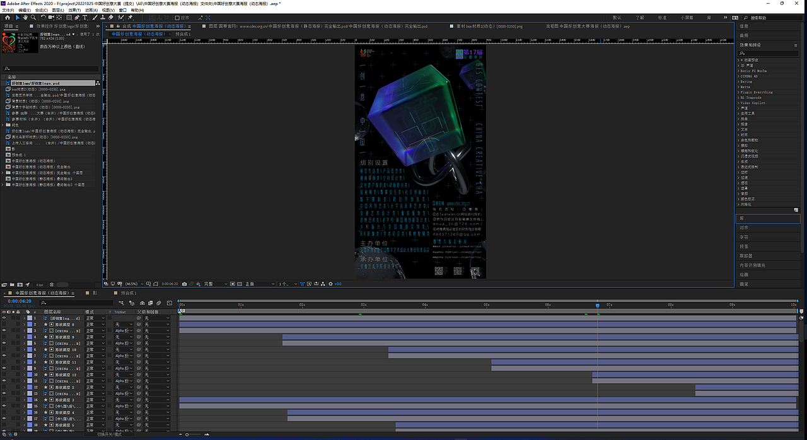The width and height of the screenshot is (807, 440).
Task: Switch to the 预合成 1 timeline tab
Action: click(129, 293)
